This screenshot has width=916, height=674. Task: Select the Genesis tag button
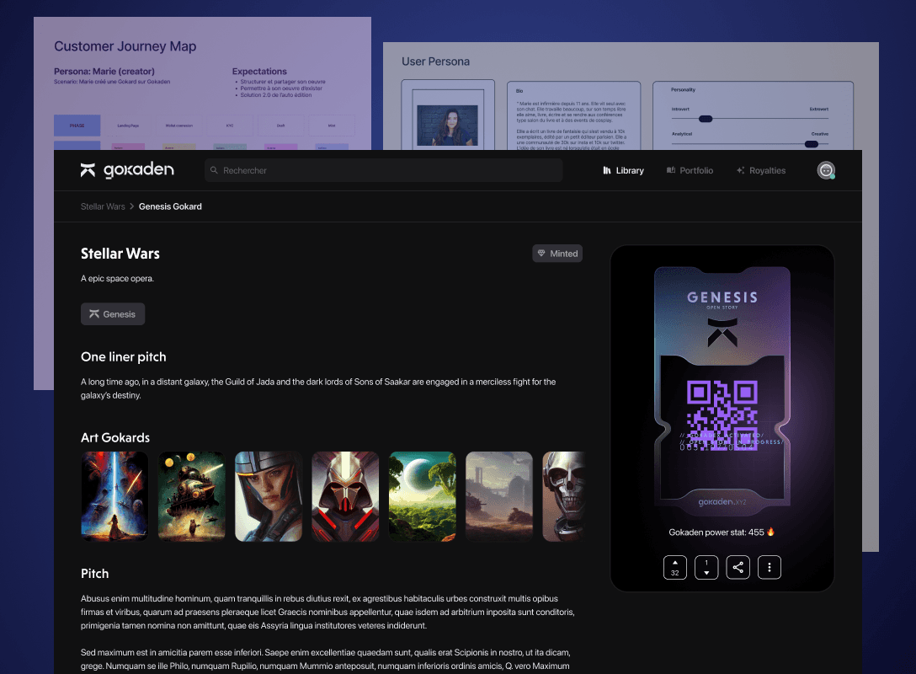113,314
